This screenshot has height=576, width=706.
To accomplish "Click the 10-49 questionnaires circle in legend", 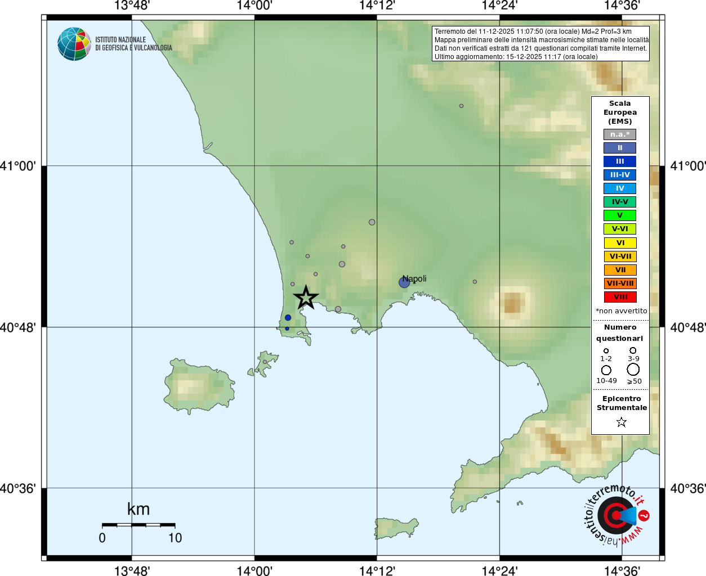I will 606,370.
